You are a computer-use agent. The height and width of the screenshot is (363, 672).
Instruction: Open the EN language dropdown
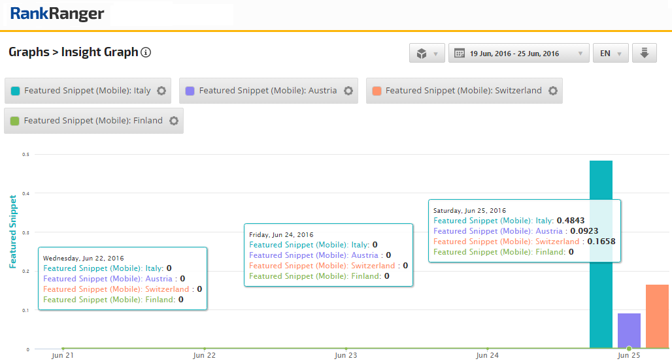pyautogui.click(x=611, y=54)
